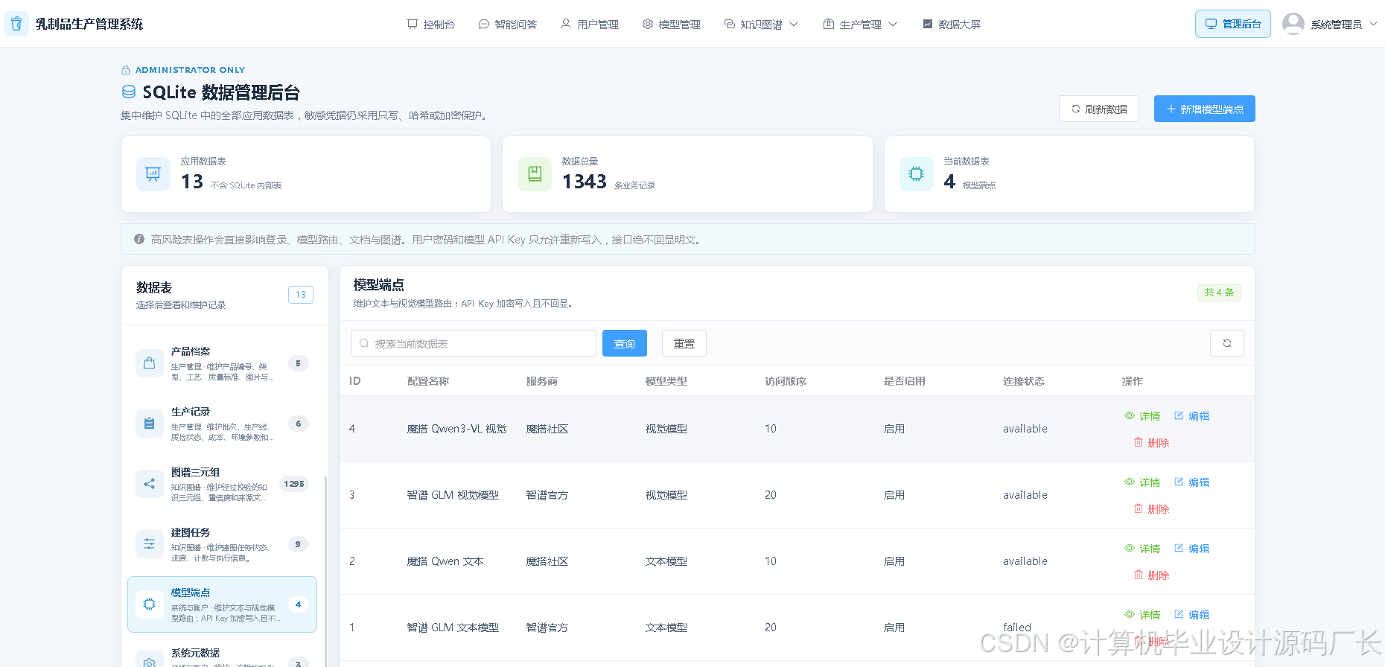Expand the 知识图谱 dropdown menu

[761, 25]
